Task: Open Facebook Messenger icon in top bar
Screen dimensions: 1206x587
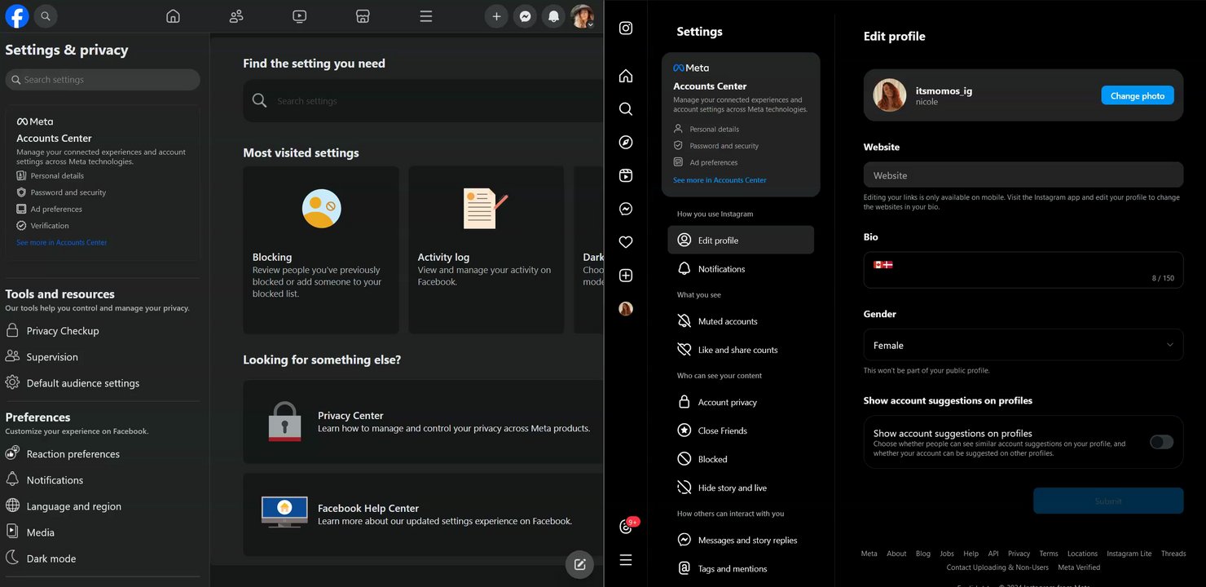Action: [x=526, y=16]
